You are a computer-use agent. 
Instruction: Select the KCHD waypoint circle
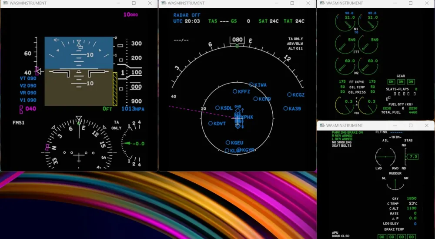(x=255, y=98)
